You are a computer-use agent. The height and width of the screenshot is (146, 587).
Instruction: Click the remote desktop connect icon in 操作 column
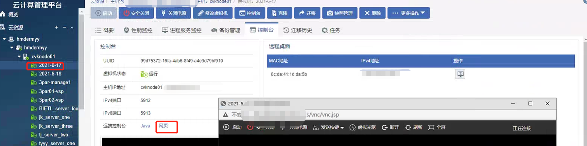[460, 74]
